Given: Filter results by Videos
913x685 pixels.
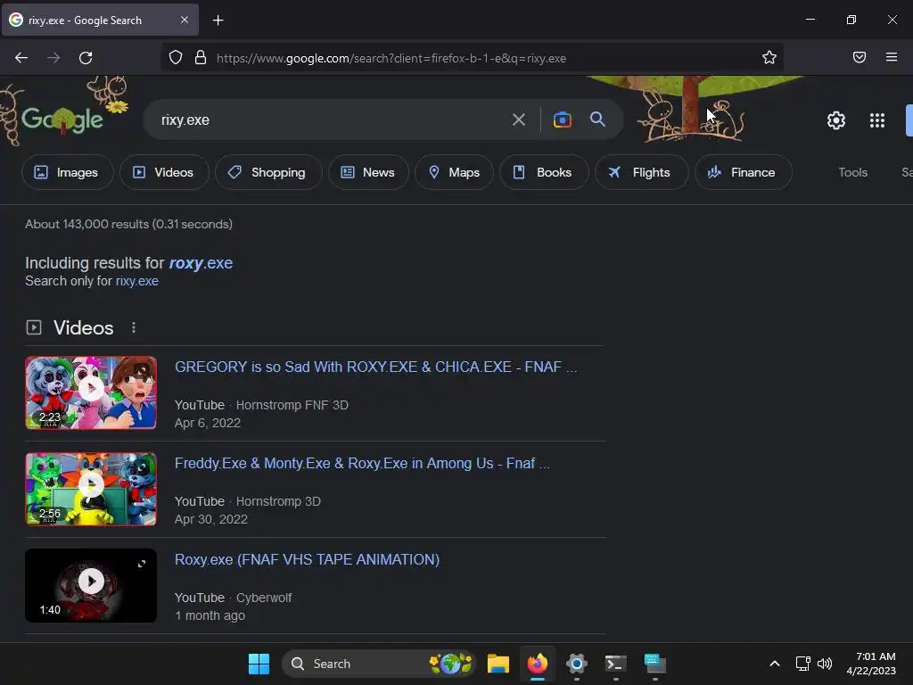Looking at the screenshot, I should [x=164, y=172].
